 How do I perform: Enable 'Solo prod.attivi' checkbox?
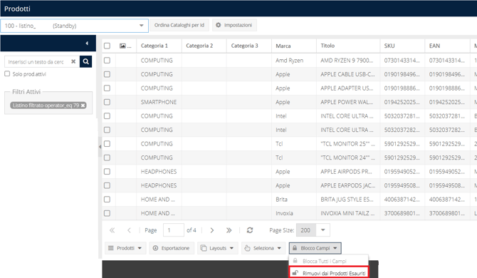tap(7, 73)
